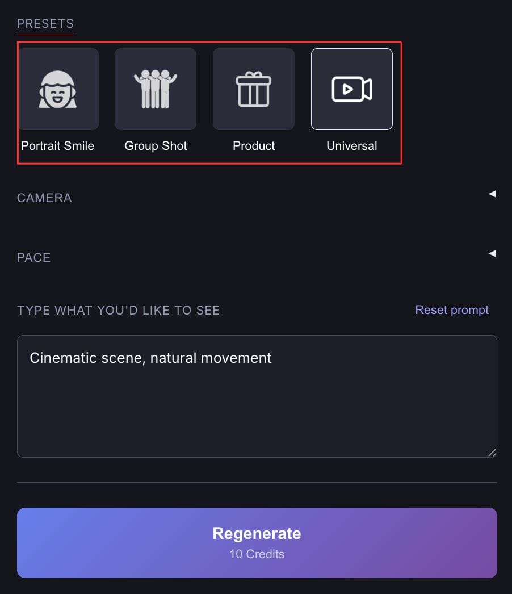Click the Portrait Smile text label
Viewport: 512px width, 594px height.
point(58,146)
